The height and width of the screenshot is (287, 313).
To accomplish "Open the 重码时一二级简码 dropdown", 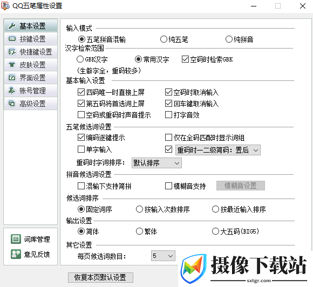I will [218, 150].
